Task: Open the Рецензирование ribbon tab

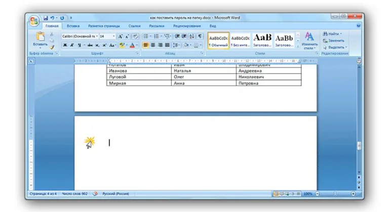Action: coord(187,26)
